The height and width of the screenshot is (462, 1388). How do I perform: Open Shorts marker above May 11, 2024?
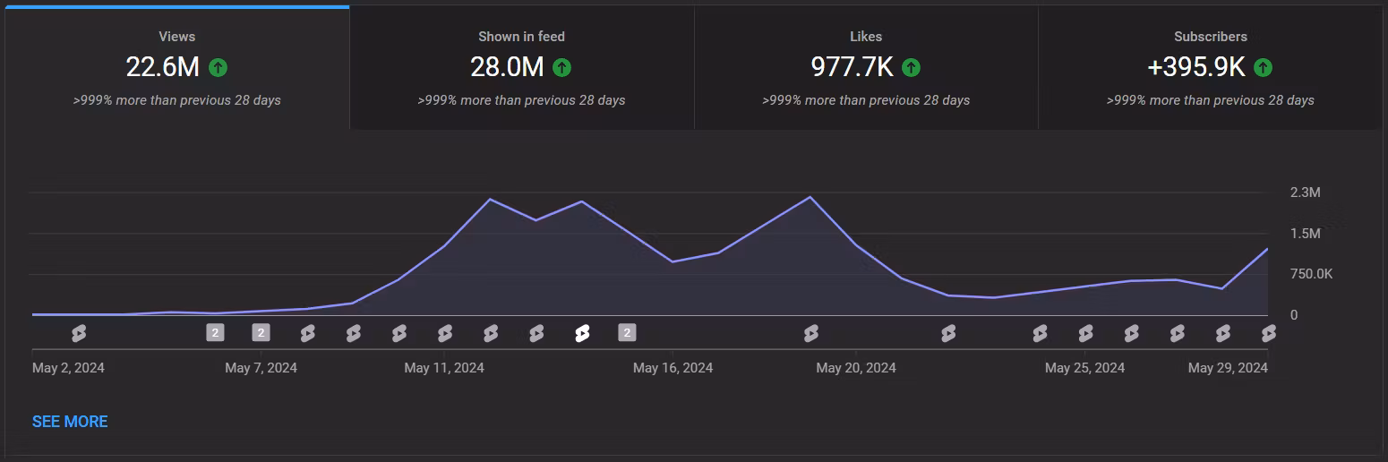pyautogui.click(x=445, y=334)
